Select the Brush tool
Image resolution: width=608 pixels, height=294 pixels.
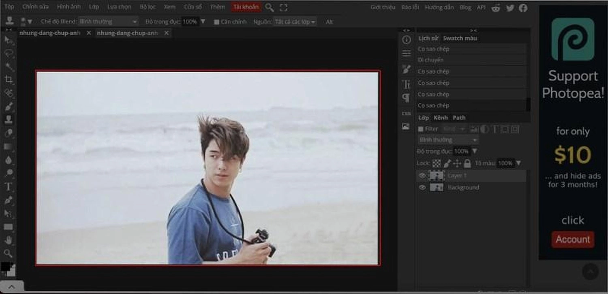(x=9, y=106)
